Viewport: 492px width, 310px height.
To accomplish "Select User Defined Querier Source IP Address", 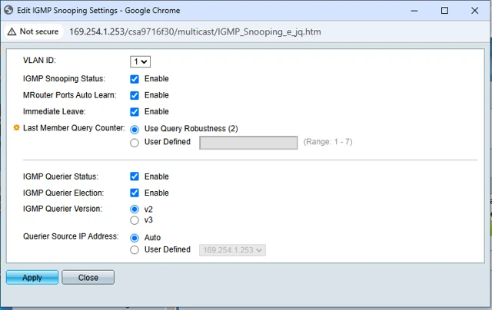I will click(x=135, y=250).
